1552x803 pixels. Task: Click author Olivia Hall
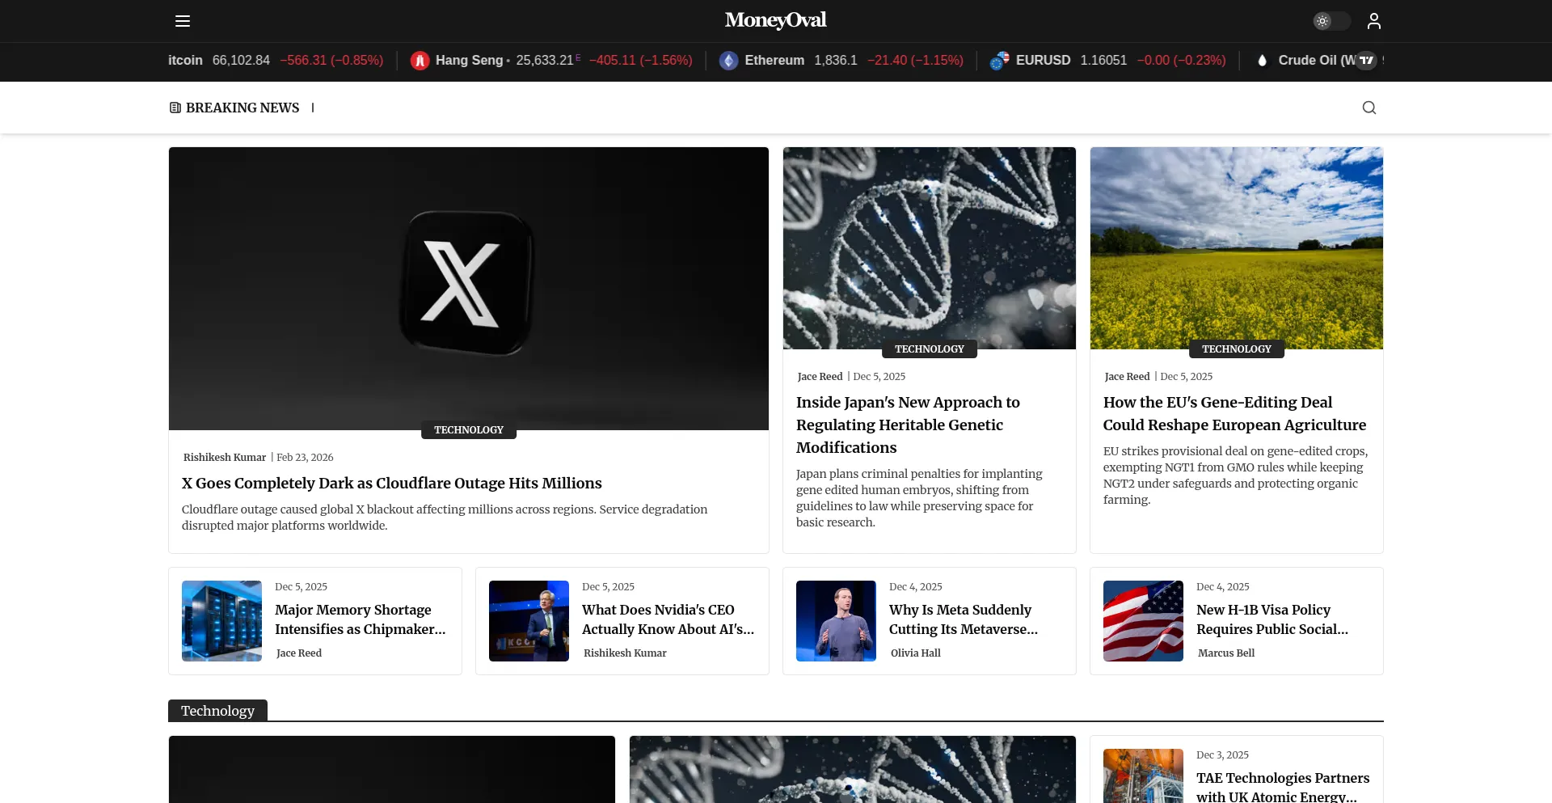(916, 653)
